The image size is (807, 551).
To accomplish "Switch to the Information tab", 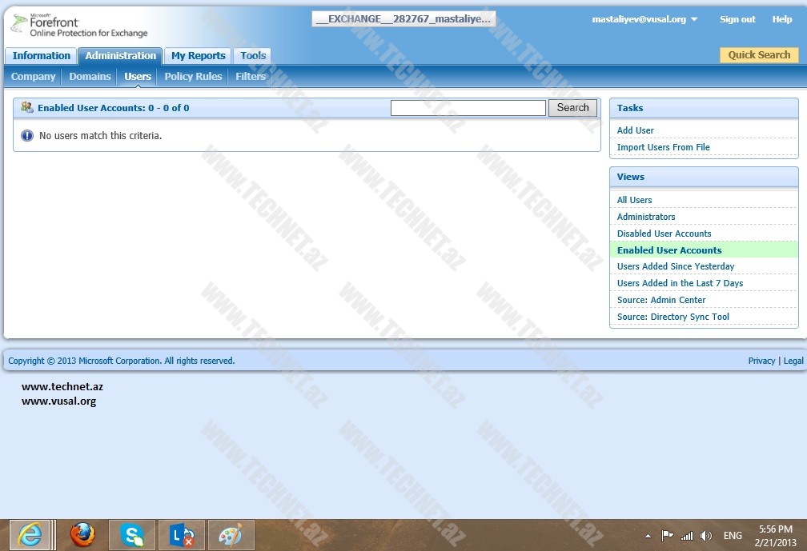I will [x=41, y=56].
